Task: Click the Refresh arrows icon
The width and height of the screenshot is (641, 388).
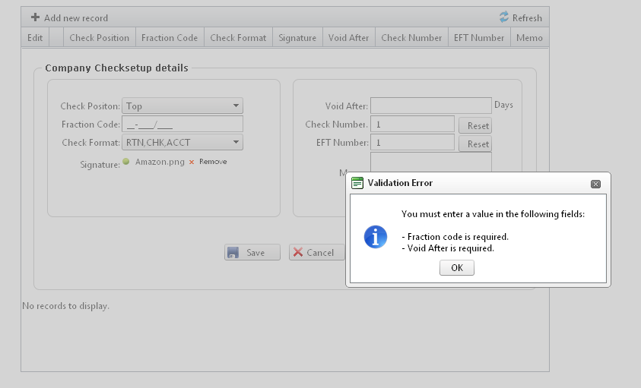Action: [503, 17]
